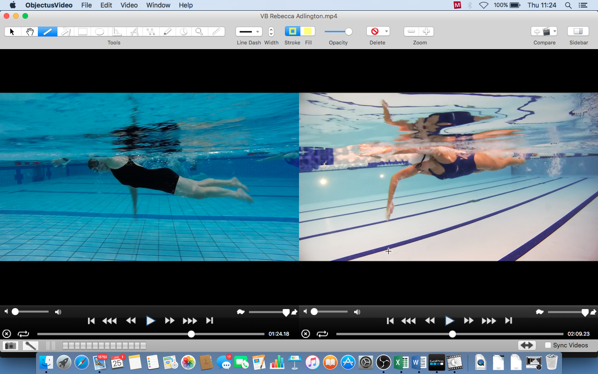Play the left video
This screenshot has width=598, height=374.
pos(150,321)
